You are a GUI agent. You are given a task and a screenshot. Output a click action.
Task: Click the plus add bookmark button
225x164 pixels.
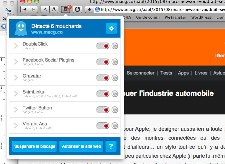coord(90,9)
